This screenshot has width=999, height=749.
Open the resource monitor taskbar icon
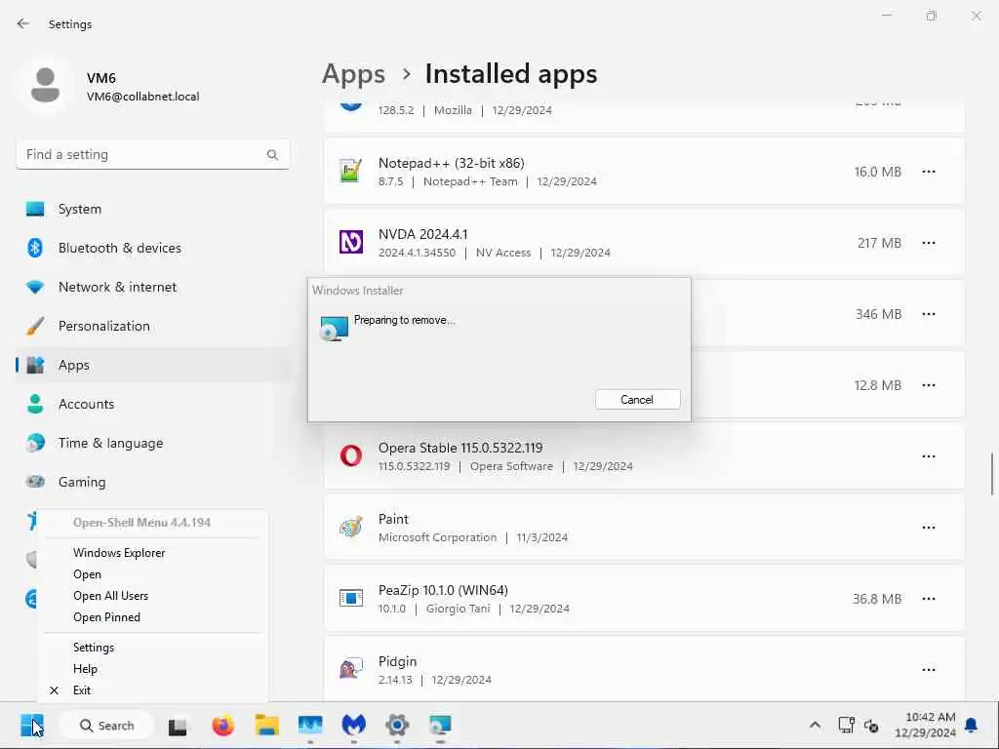click(310, 726)
